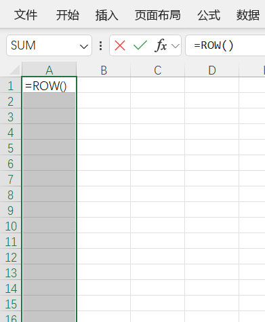Switch to the 页面布局 tab

158,15
